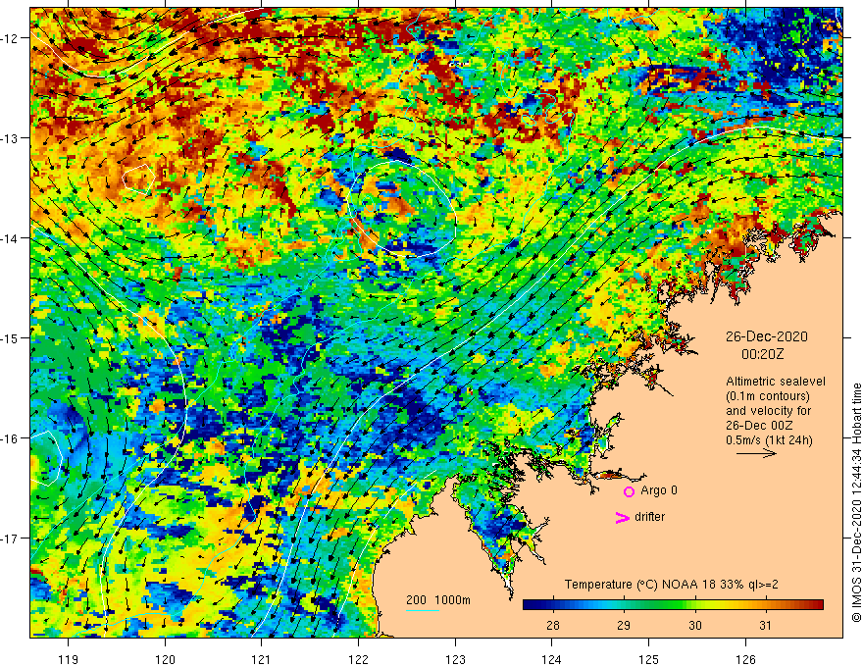
Task: Click longitude label '122' on bottom axis
Action: click(358, 659)
